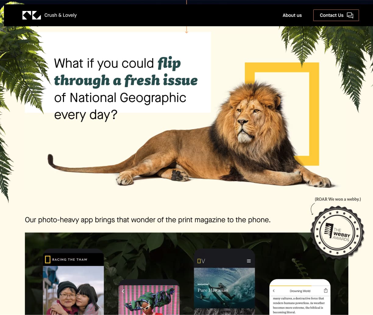Click the Crush & Lovely brand name text
This screenshot has height=315, width=373.
pos(60,15)
